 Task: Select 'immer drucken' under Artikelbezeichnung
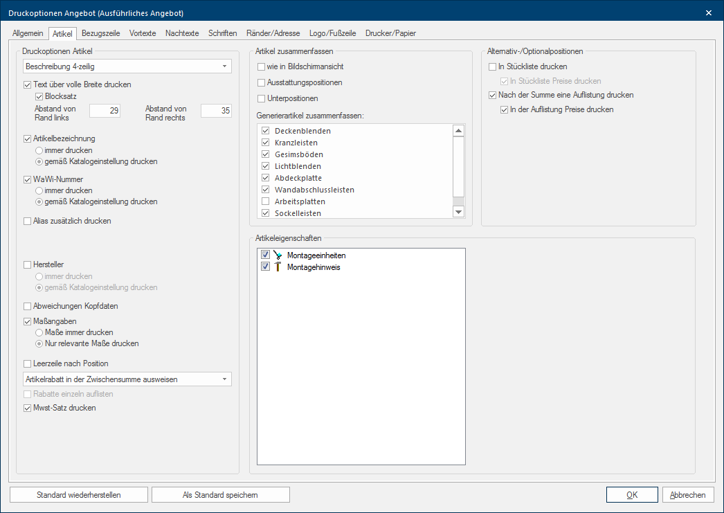pyautogui.click(x=39, y=150)
